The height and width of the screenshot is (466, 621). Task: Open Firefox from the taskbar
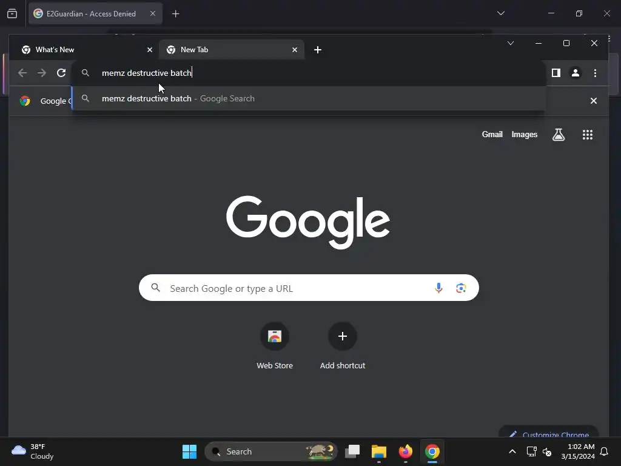point(405,451)
